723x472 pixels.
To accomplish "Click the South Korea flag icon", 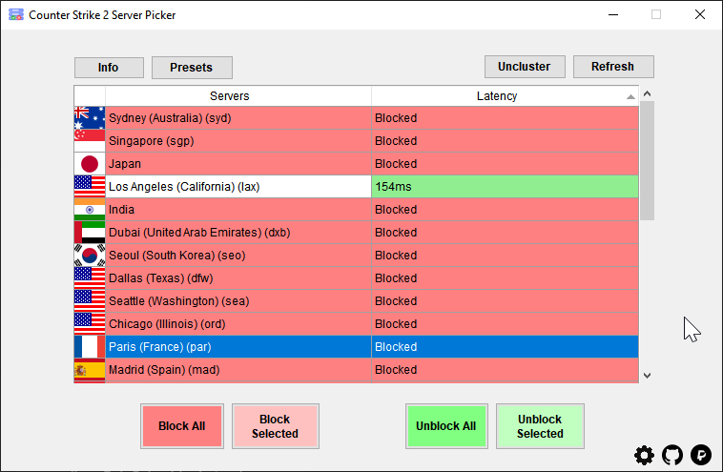I will coord(90,256).
